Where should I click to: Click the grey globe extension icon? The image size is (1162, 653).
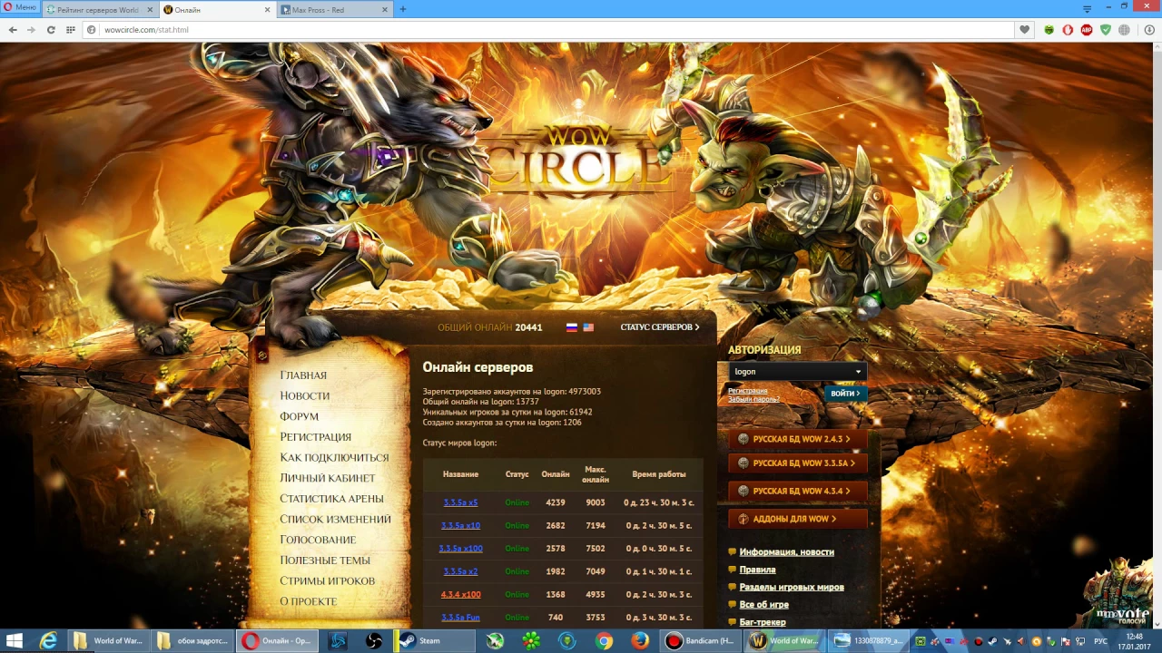point(1125,30)
